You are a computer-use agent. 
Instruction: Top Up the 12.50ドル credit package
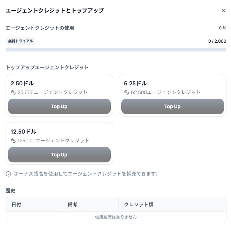pyautogui.click(x=59, y=155)
